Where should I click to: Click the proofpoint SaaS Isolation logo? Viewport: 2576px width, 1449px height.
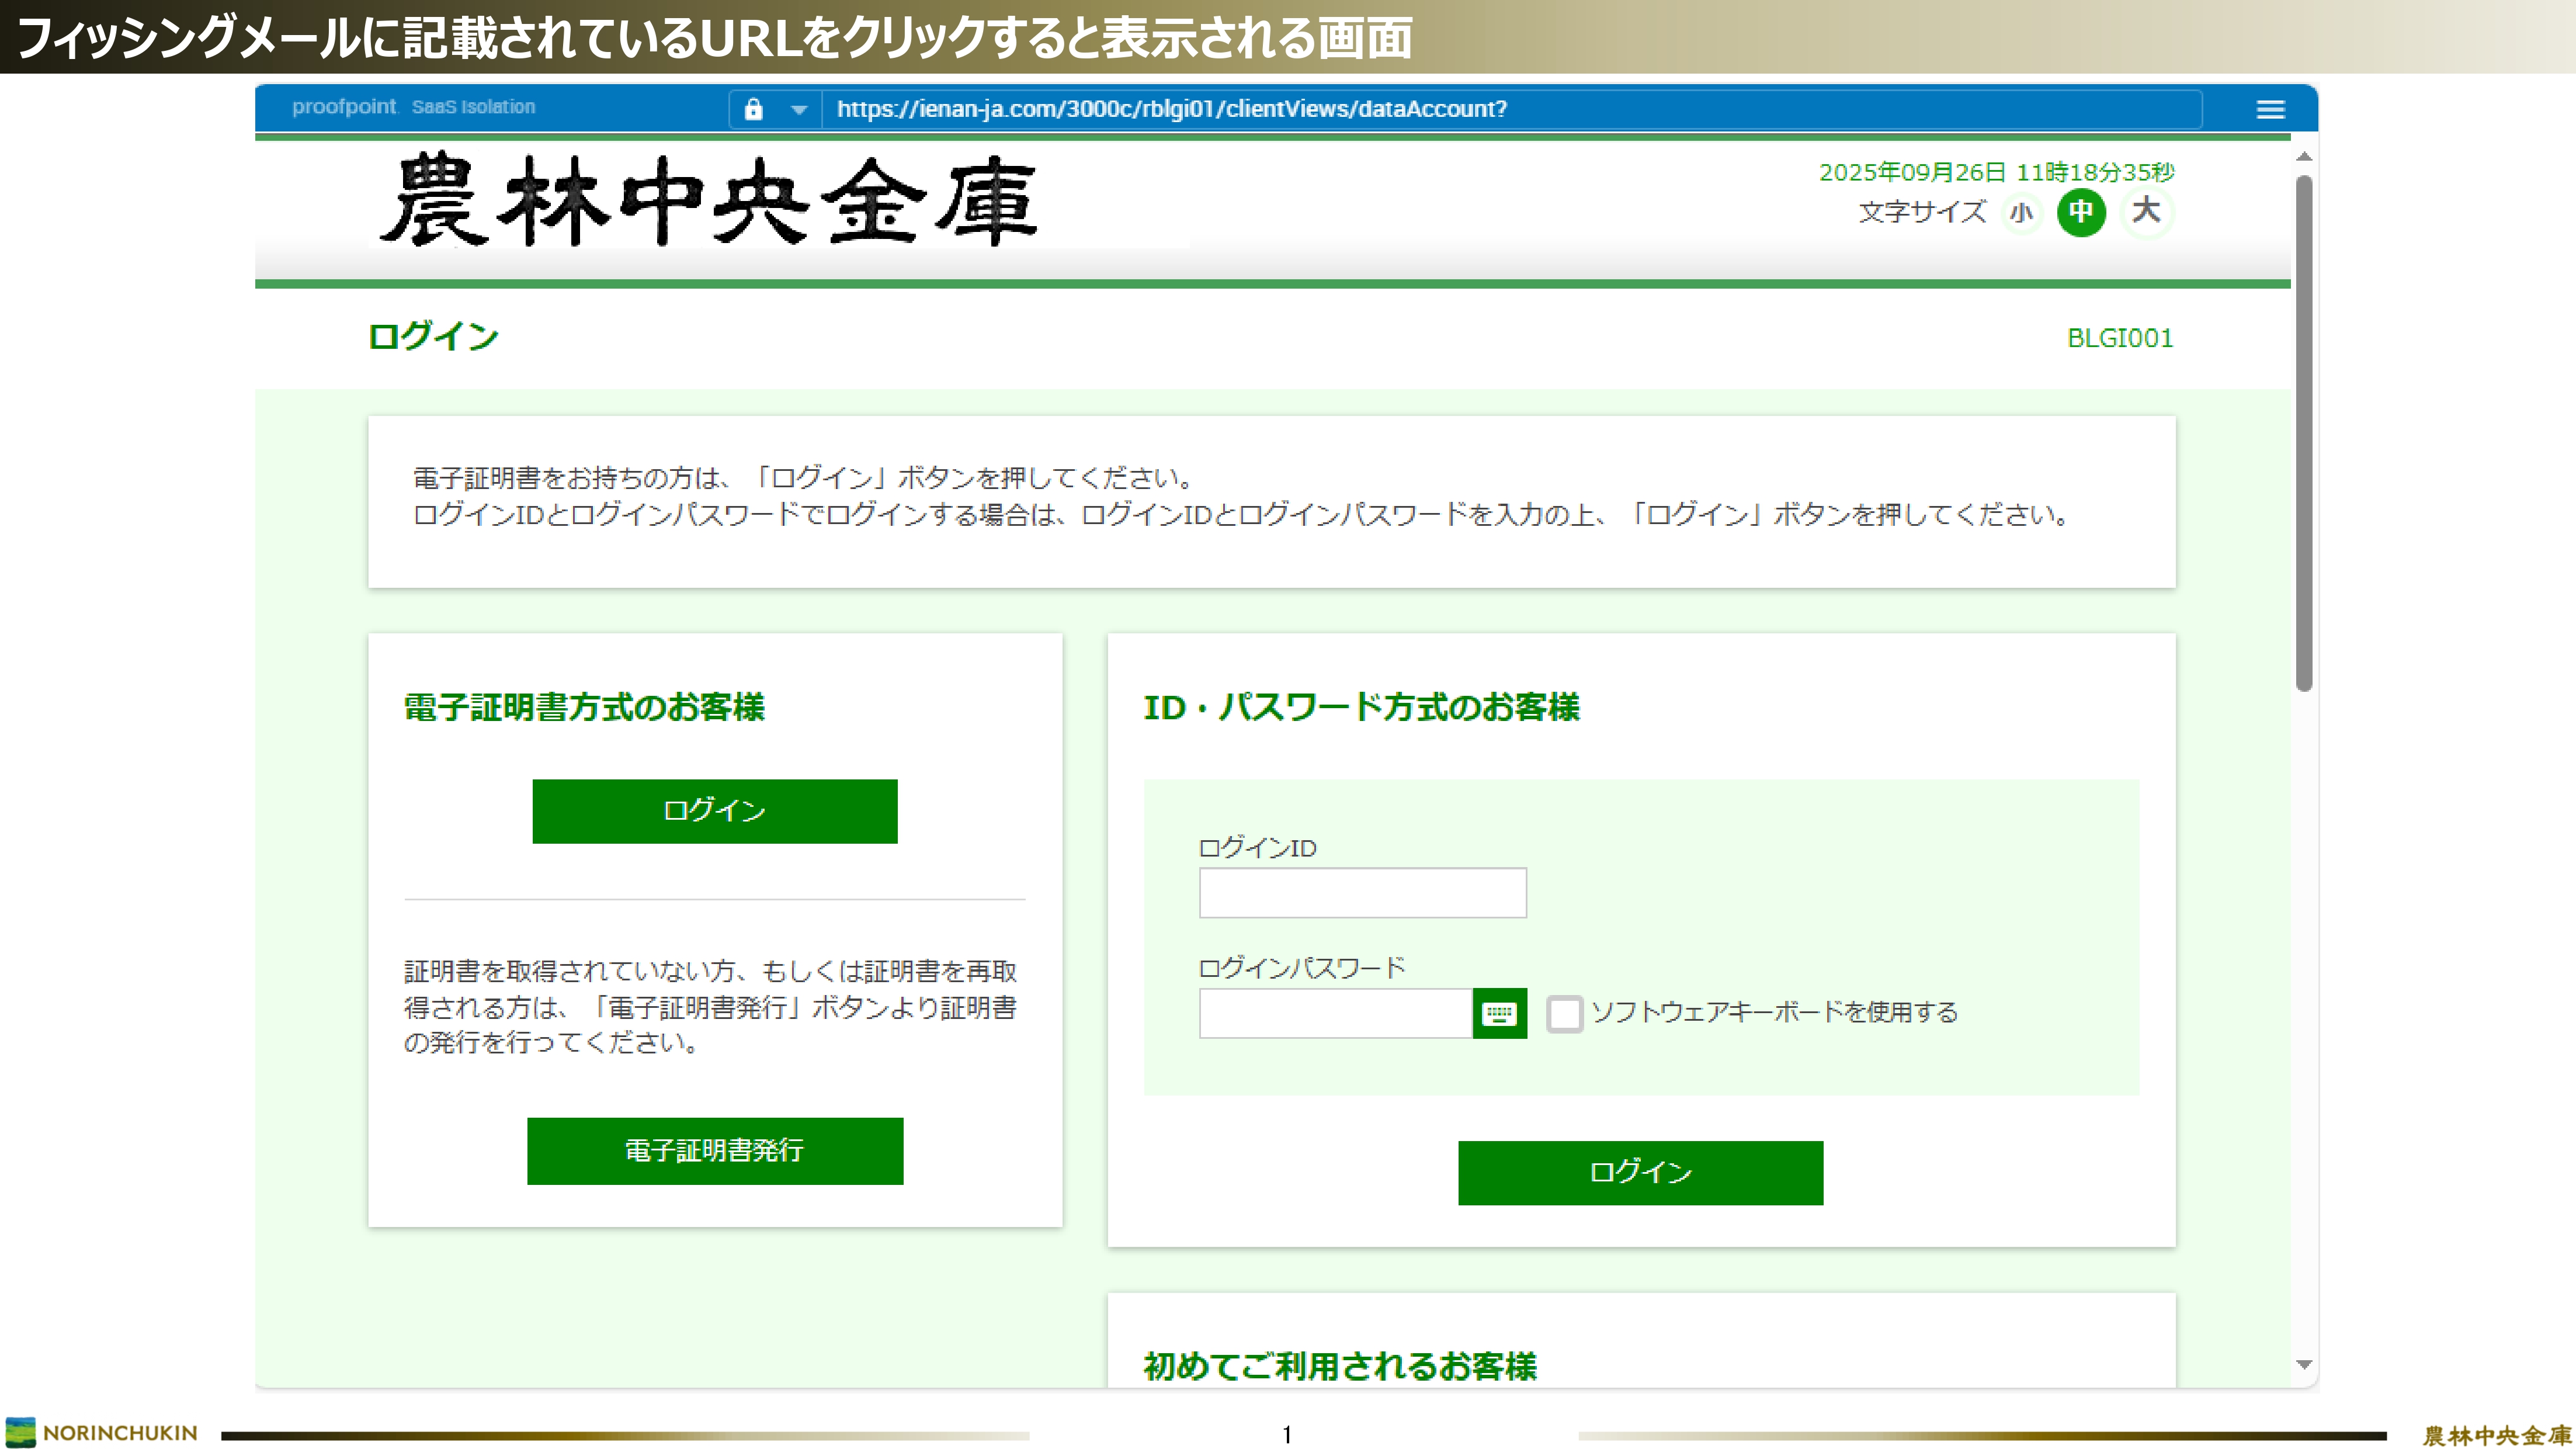click(413, 107)
